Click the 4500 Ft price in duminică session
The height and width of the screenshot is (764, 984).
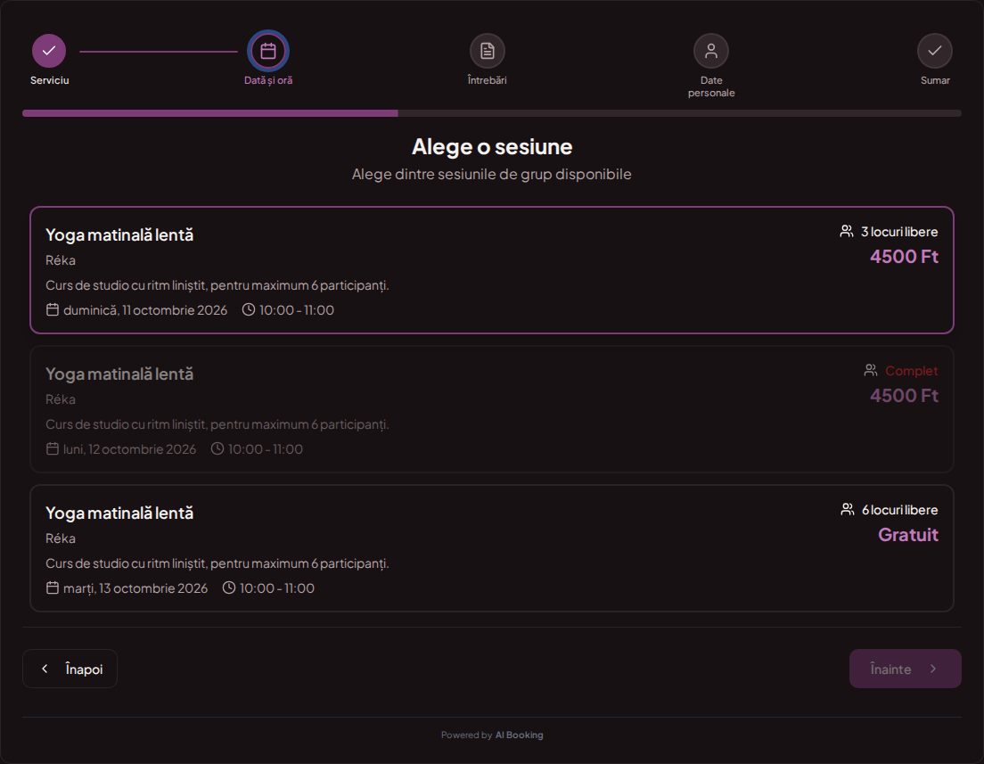coord(905,256)
